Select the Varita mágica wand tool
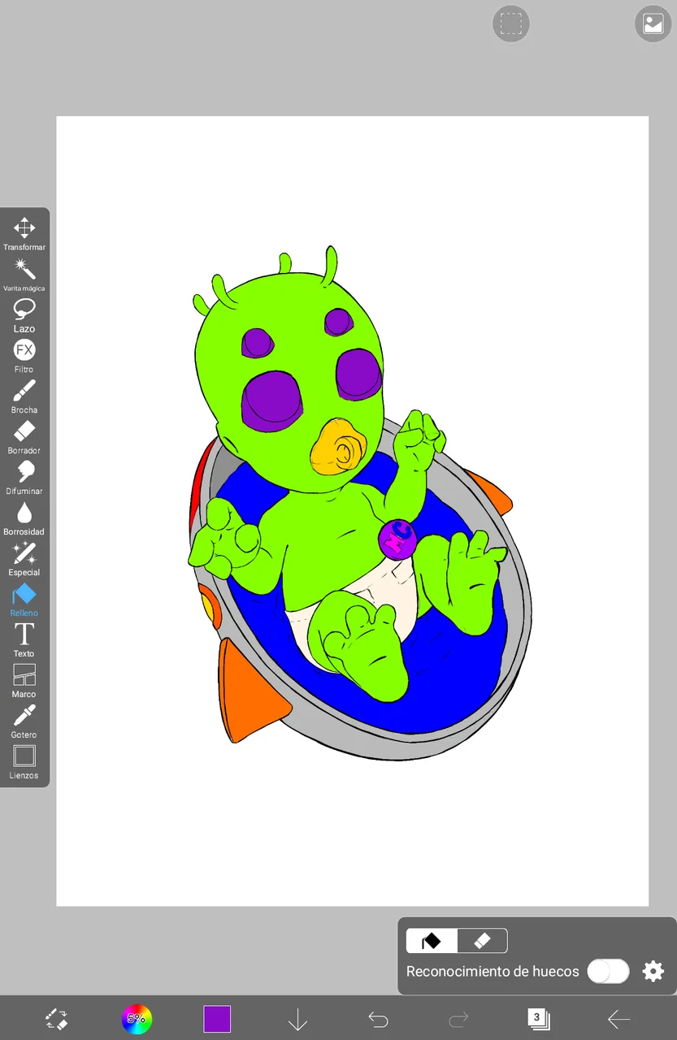The height and width of the screenshot is (1040, 677). (x=24, y=275)
